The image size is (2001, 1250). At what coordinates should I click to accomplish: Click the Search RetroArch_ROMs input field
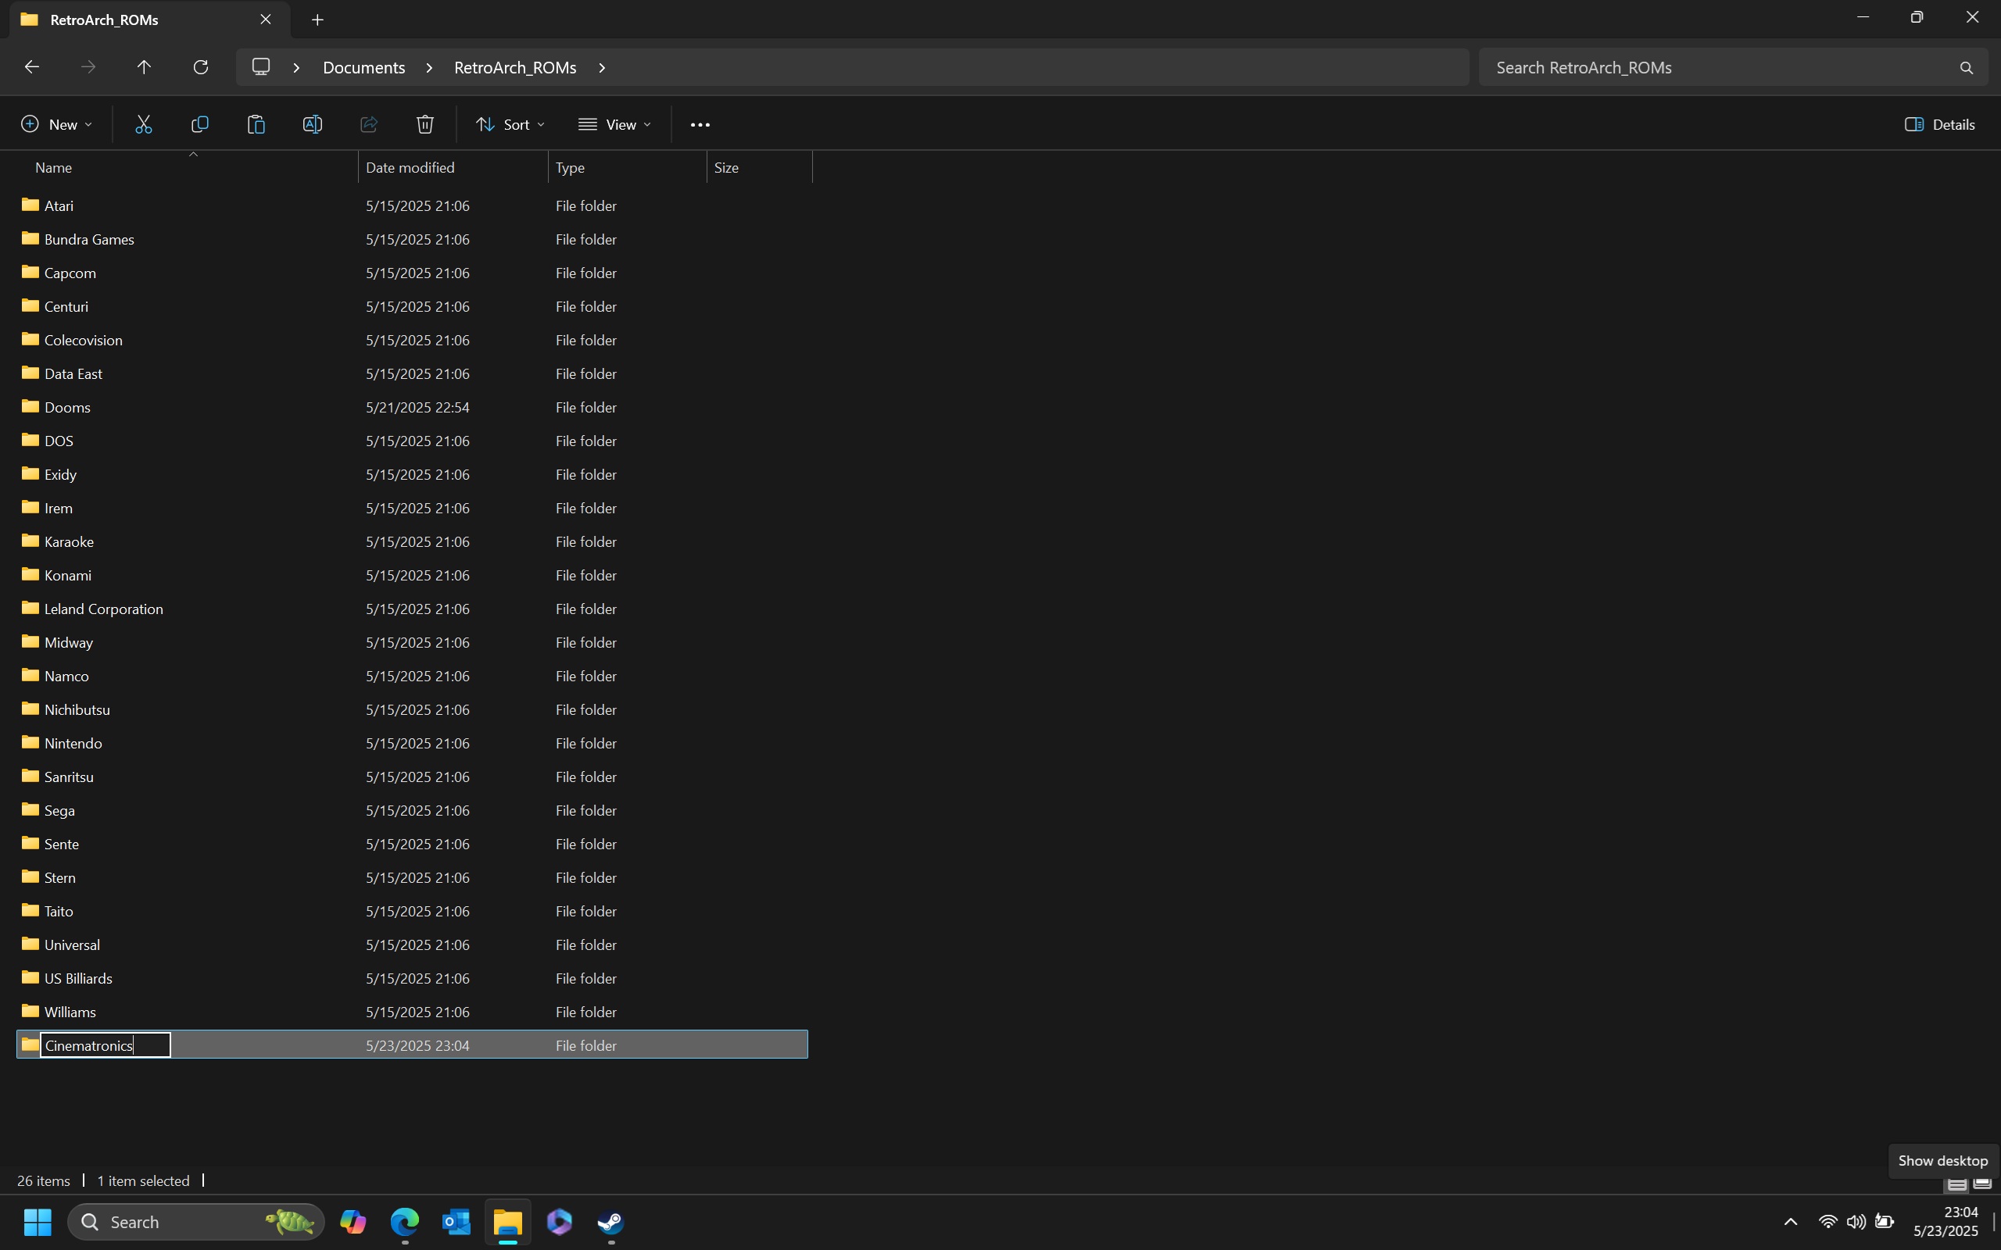pyautogui.click(x=1720, y=68)
